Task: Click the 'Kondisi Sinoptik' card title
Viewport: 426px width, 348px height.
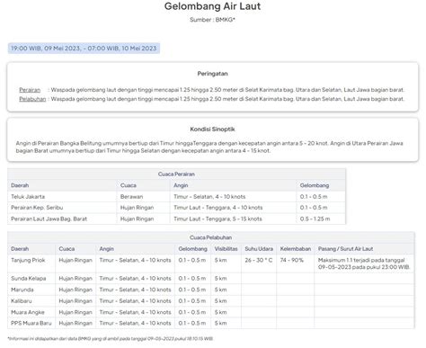Action: coord(212,129)
